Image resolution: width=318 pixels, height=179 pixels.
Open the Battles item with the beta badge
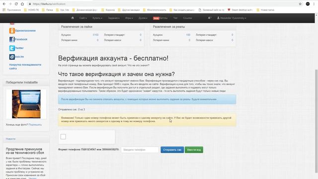click(160, 18)
